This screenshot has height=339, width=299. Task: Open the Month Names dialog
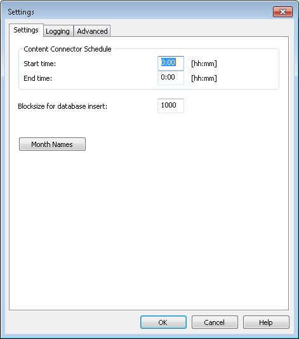tap(52, 144)
